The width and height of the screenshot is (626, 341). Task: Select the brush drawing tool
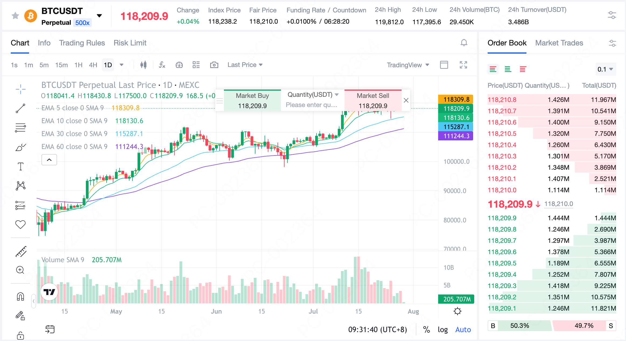pyautogui.click(x=20, y=147)
